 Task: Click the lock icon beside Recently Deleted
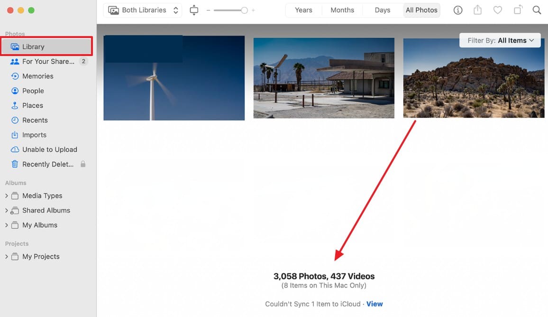(83, 164)
